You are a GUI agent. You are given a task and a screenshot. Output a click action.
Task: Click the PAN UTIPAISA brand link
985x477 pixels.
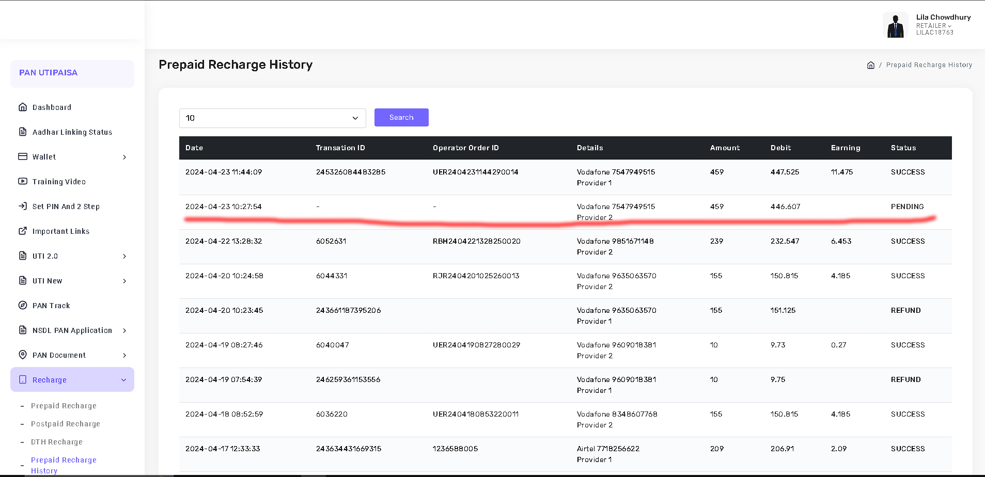click(x=49, y=73)
